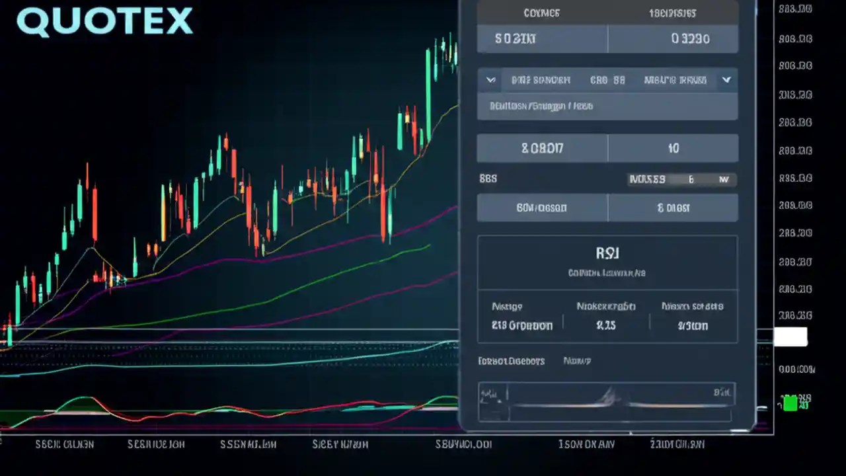Viewport: 846px width, 476px height.
Task: Select the amount field showing 10
Action: [x=673, y=148]
